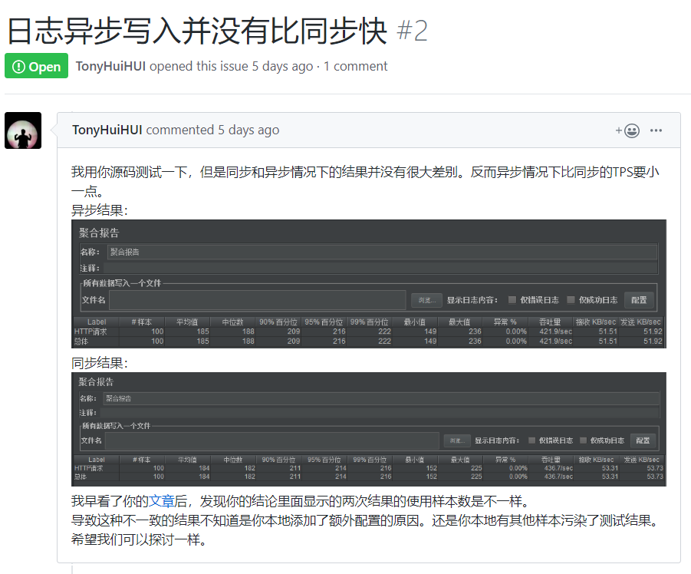Open the comment actions menu via ellipsis
This screenshot has height=574, width=691.
656,130
